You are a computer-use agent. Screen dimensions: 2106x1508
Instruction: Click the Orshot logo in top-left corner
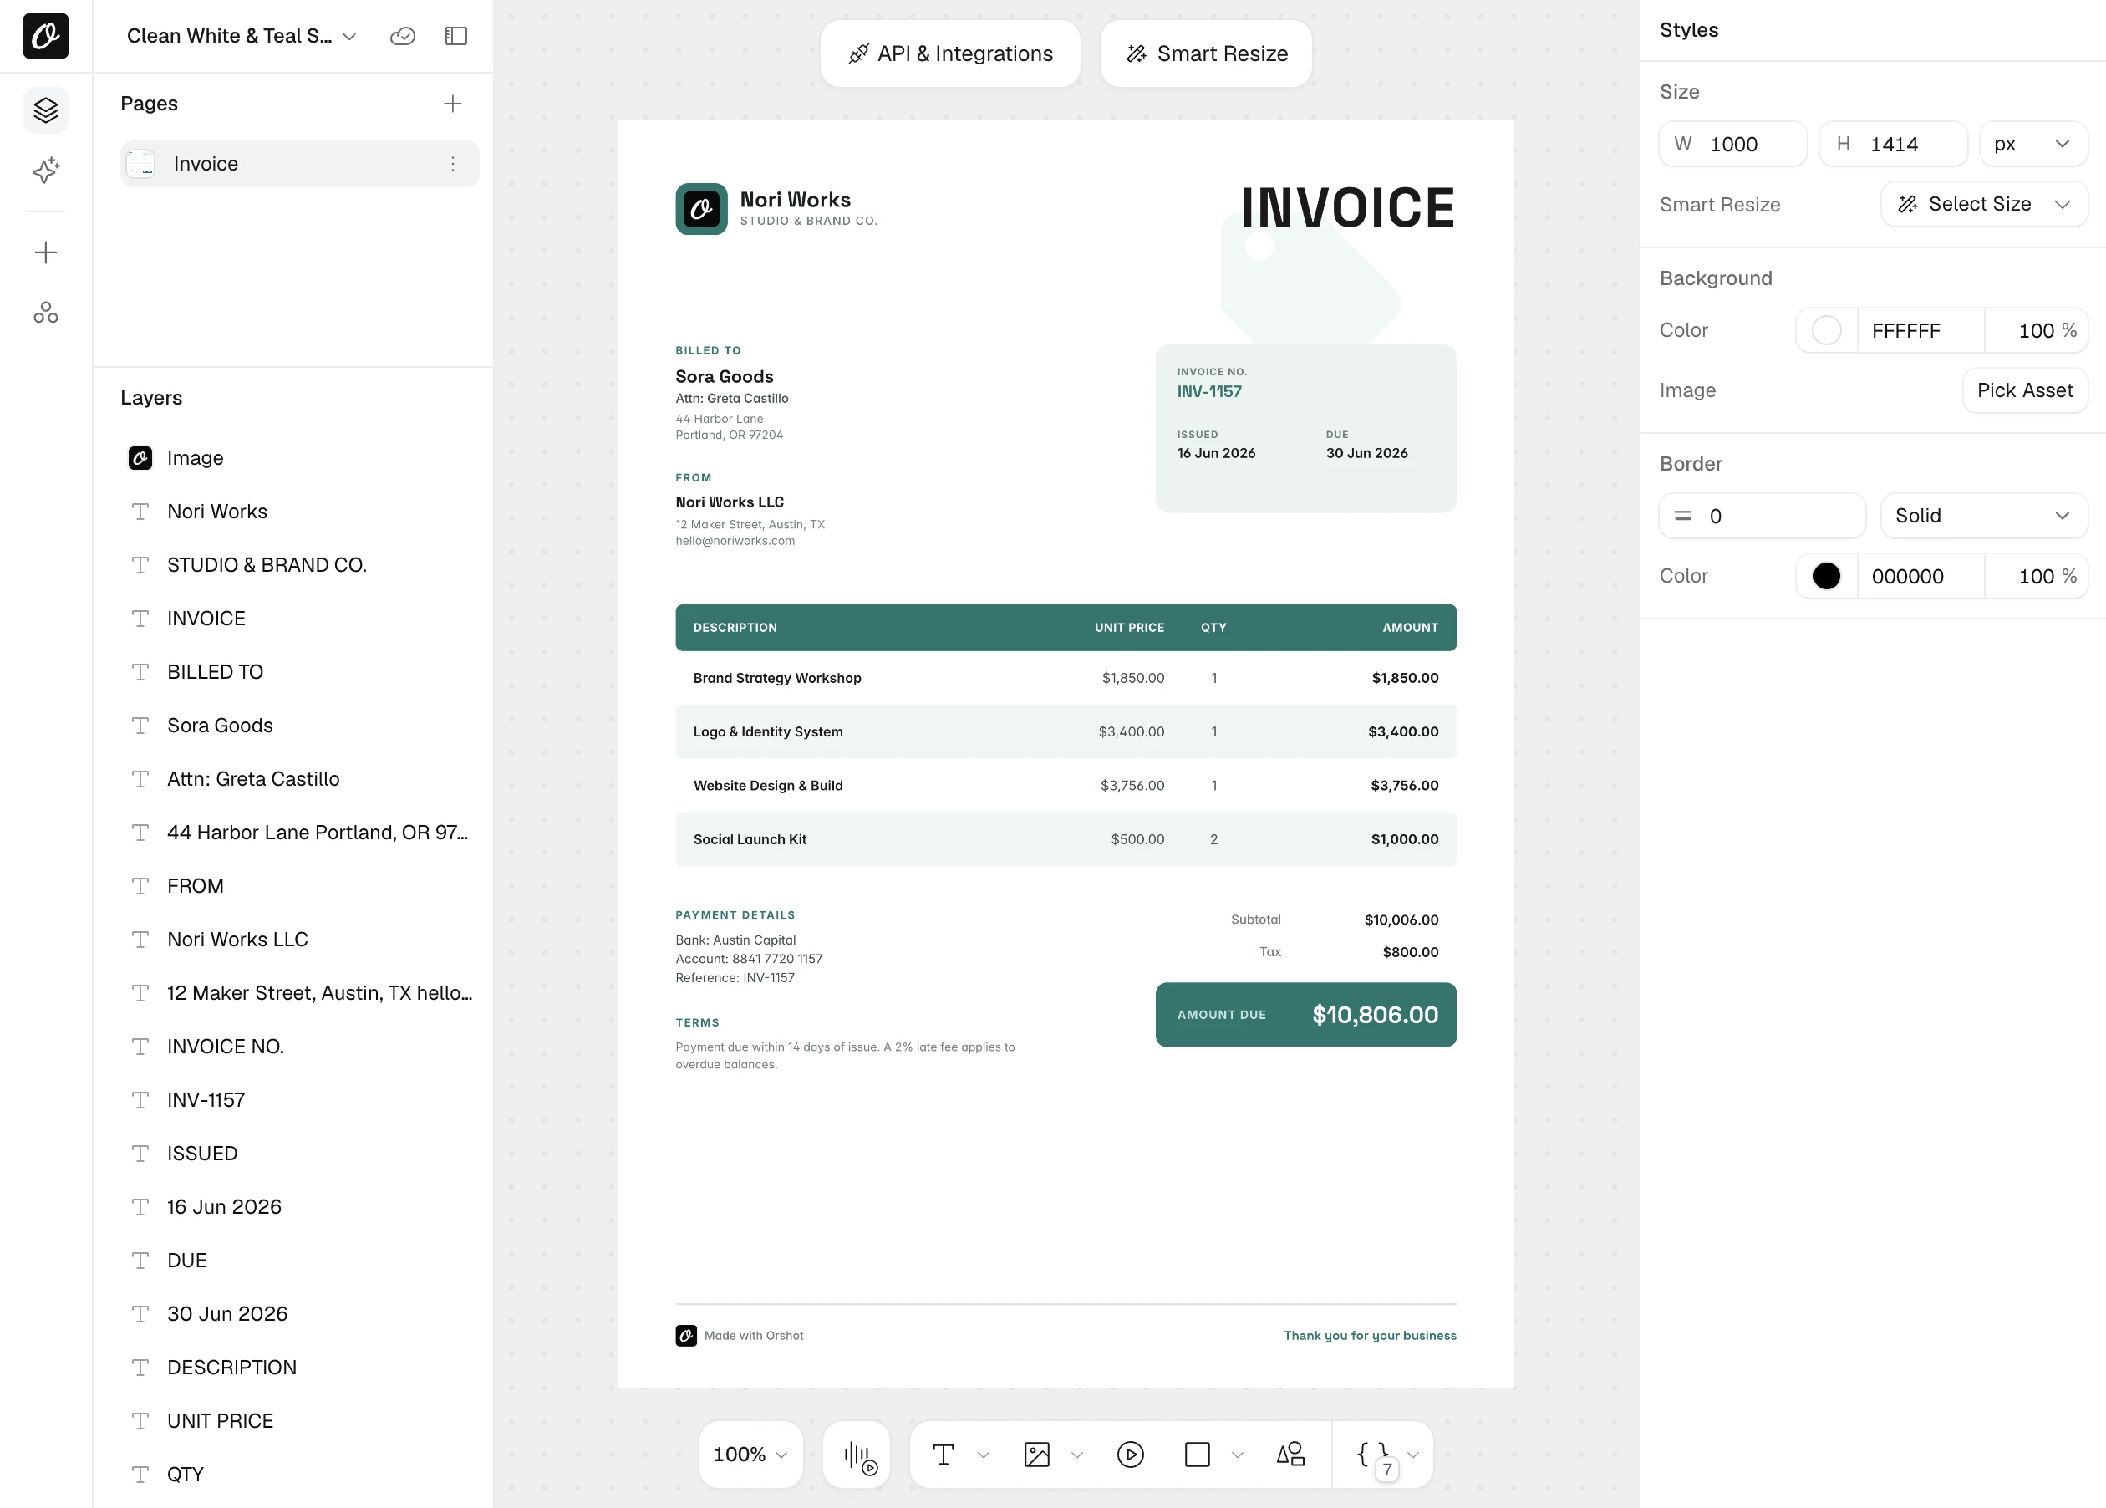tap(45, 35)
